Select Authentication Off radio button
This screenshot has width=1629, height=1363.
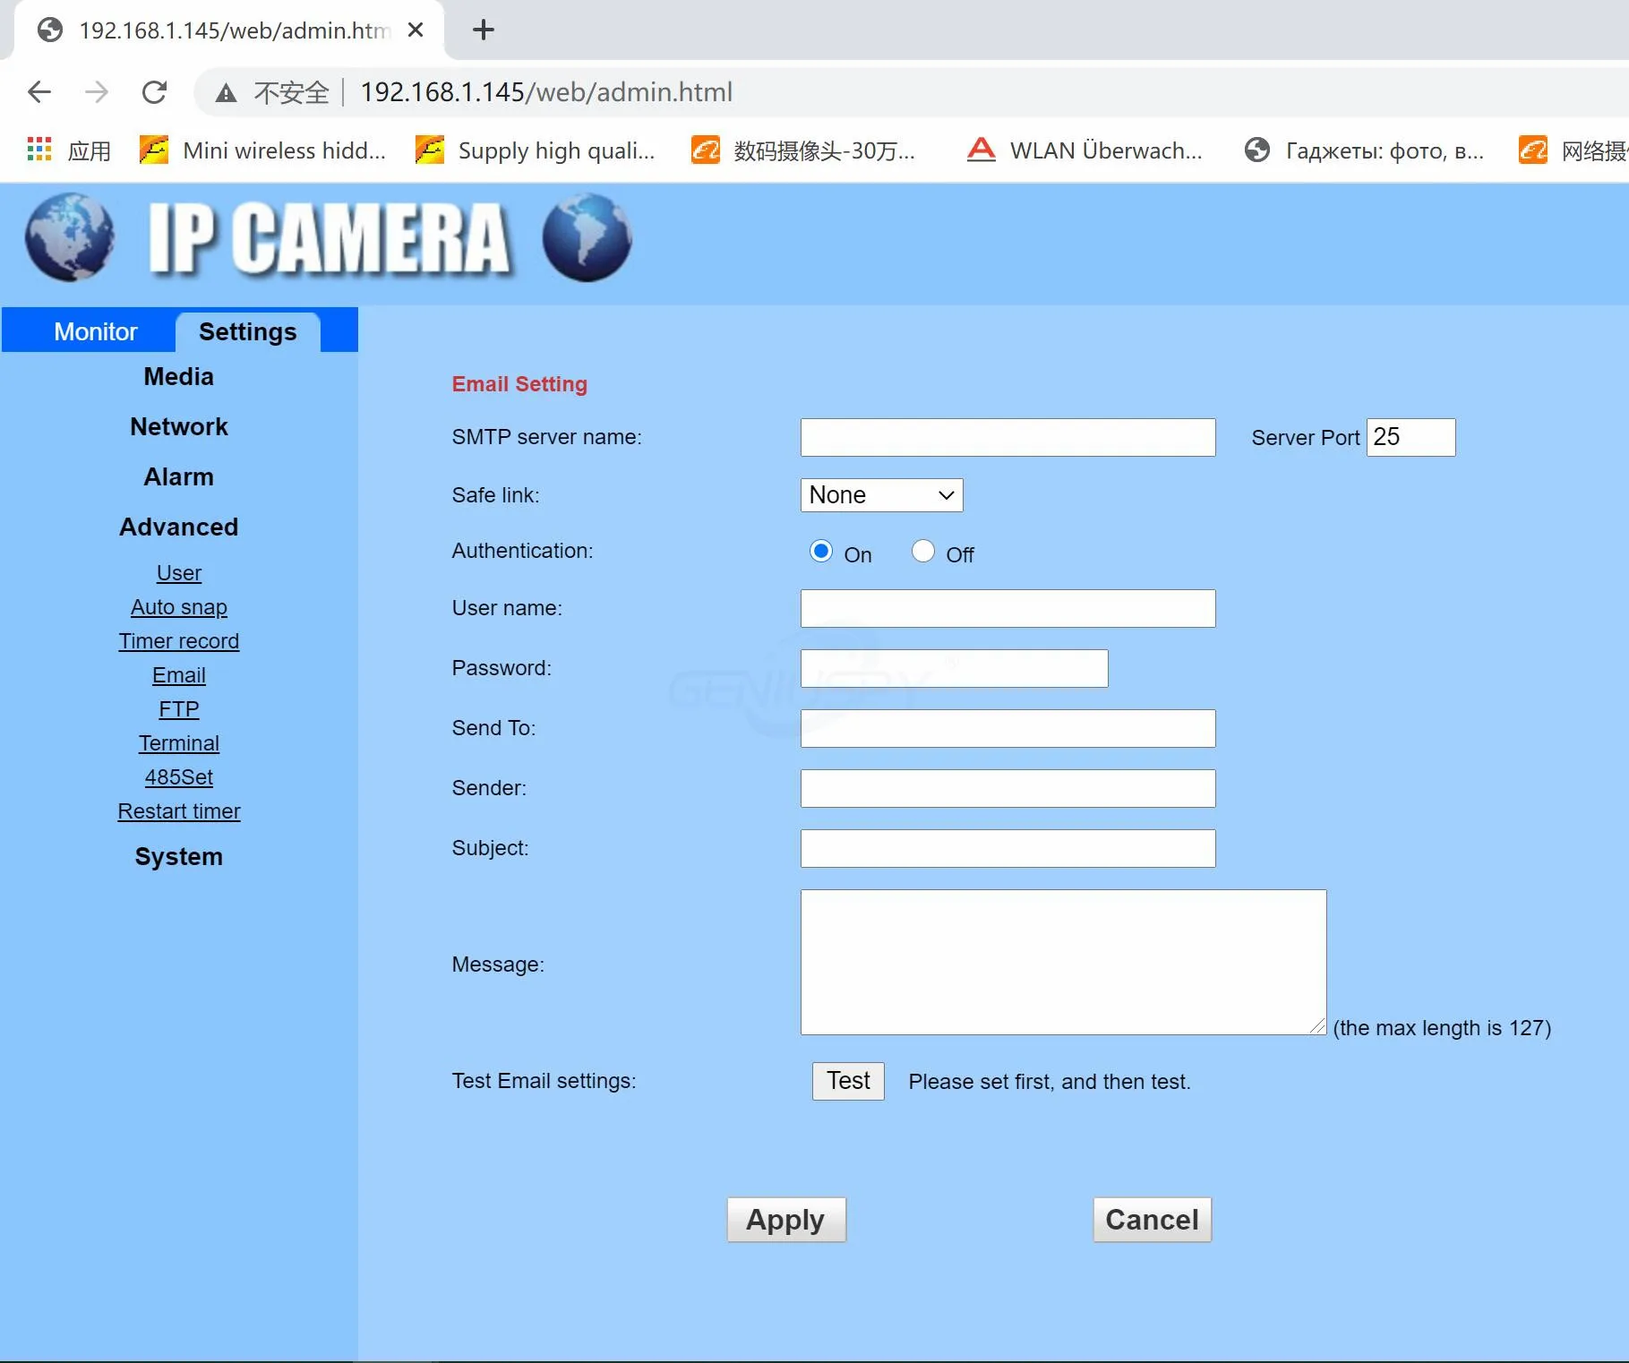[922, 552]
